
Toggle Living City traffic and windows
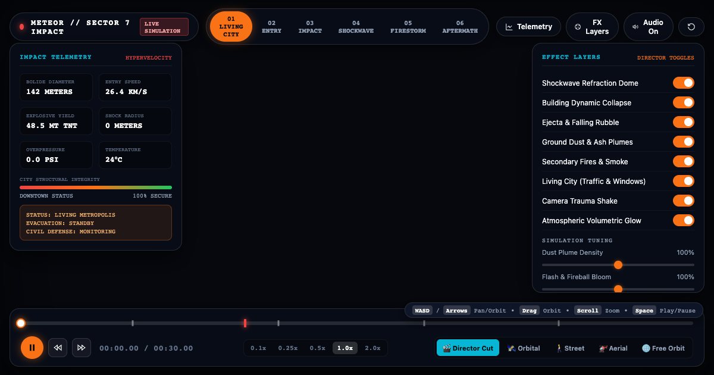click(684, 181)
